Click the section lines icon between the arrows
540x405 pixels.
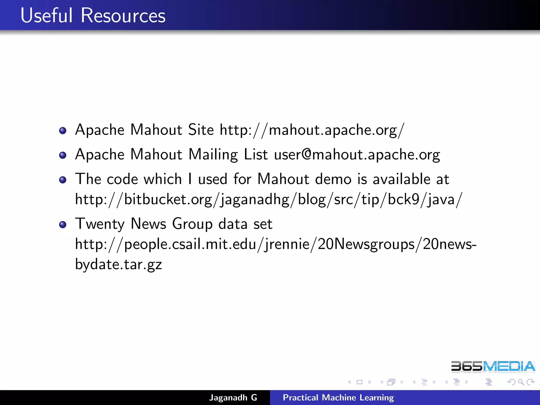pyautogui.click(x=456, y=382)
